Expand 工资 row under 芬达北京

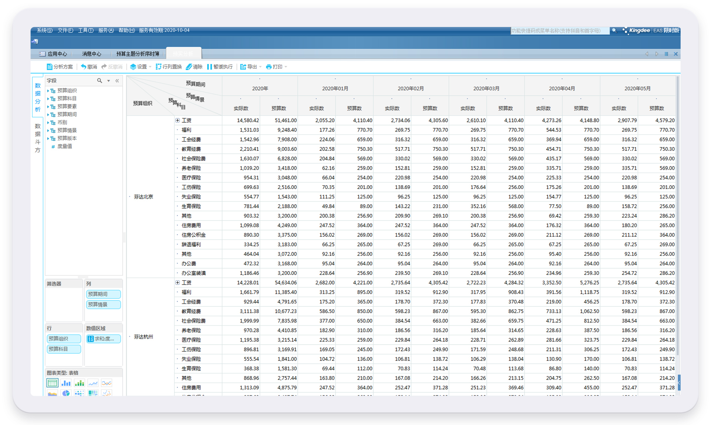point(178,120)
